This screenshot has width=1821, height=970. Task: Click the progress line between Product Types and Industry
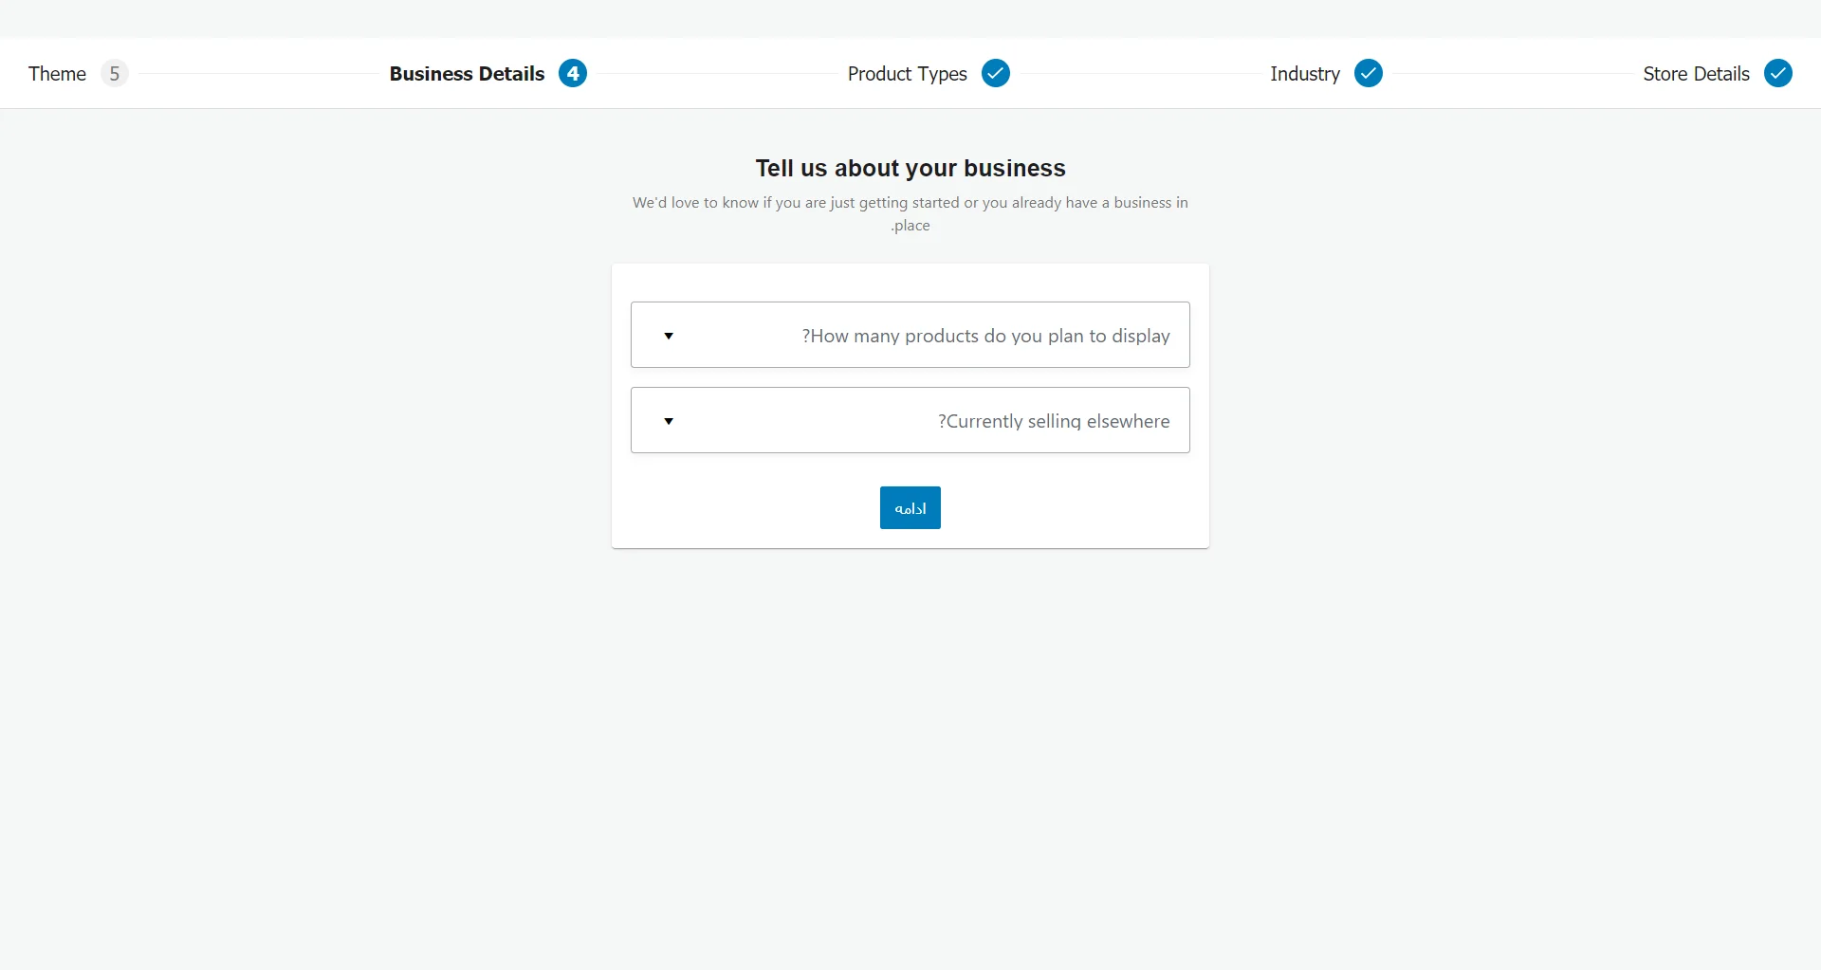(x=1140, y=74)
